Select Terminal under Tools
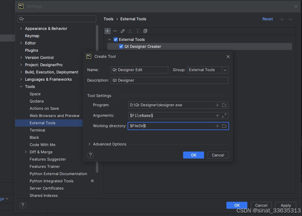This screenshot has width=302, height=216. point(37,130)
